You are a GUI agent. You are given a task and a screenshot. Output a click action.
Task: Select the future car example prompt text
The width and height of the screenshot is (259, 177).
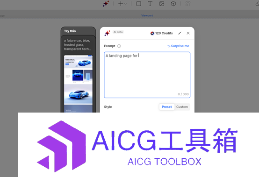[x=77, y=45]
